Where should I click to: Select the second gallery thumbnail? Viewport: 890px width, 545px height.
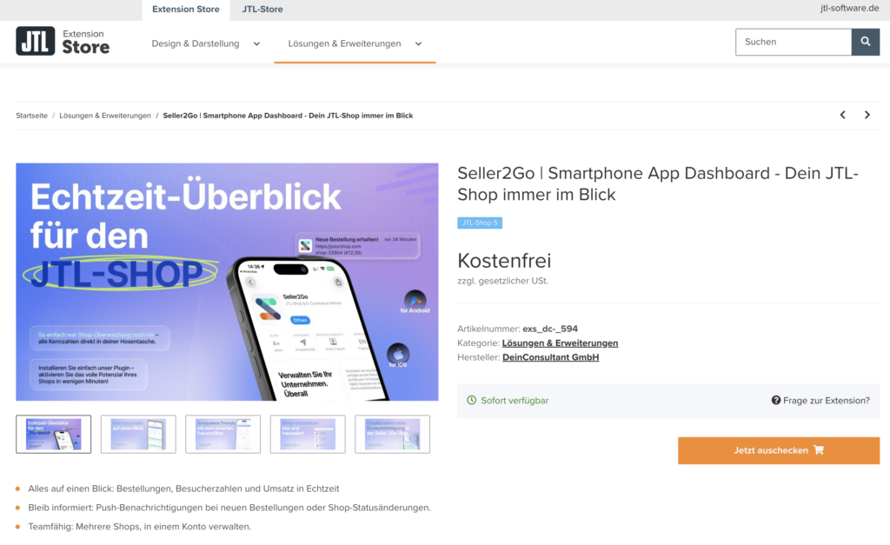(138, 435)
